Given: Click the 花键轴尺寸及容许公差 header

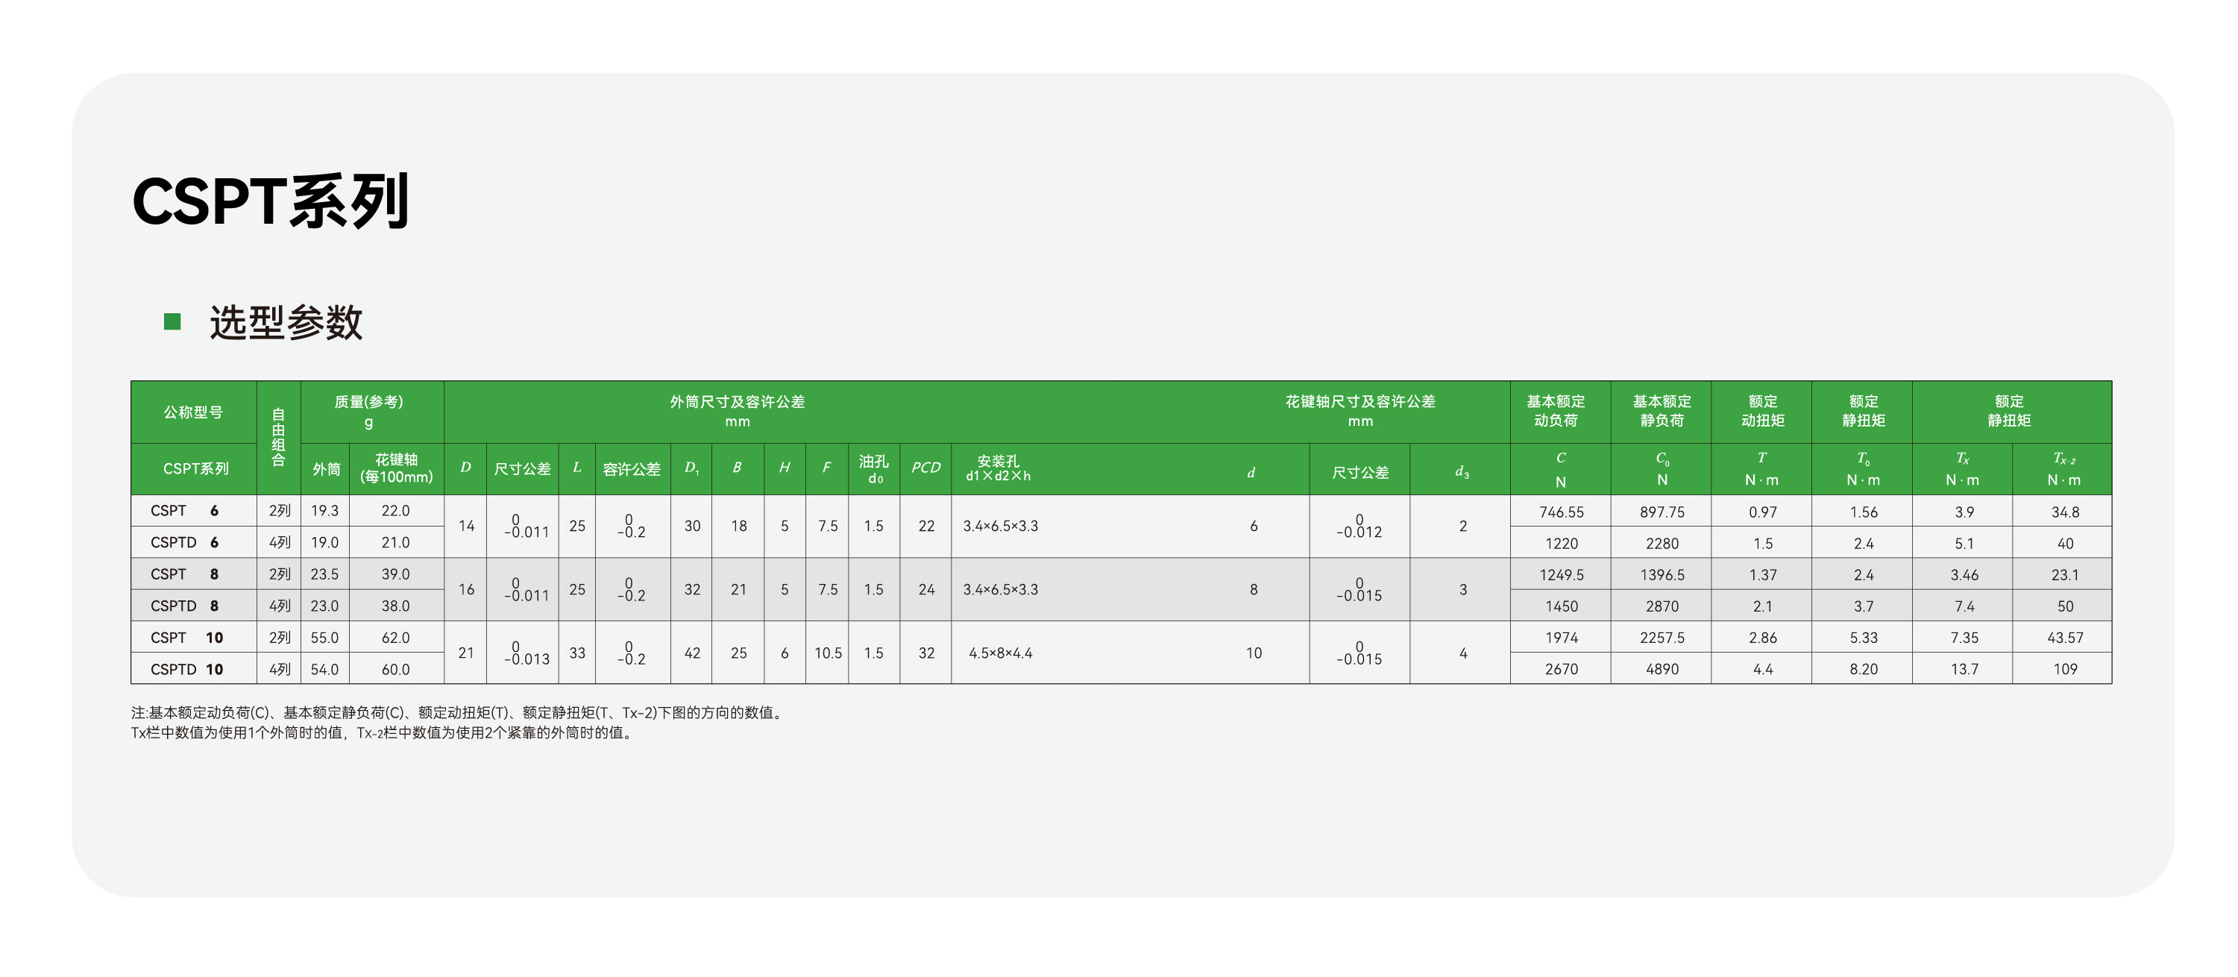Looking at the screenshot, I should pyautogui.click(x=1360, y=411).
